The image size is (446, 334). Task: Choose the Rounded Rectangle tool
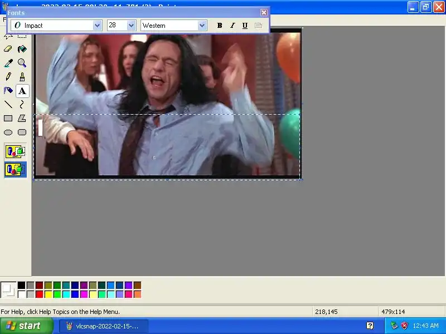coord(22,132)
